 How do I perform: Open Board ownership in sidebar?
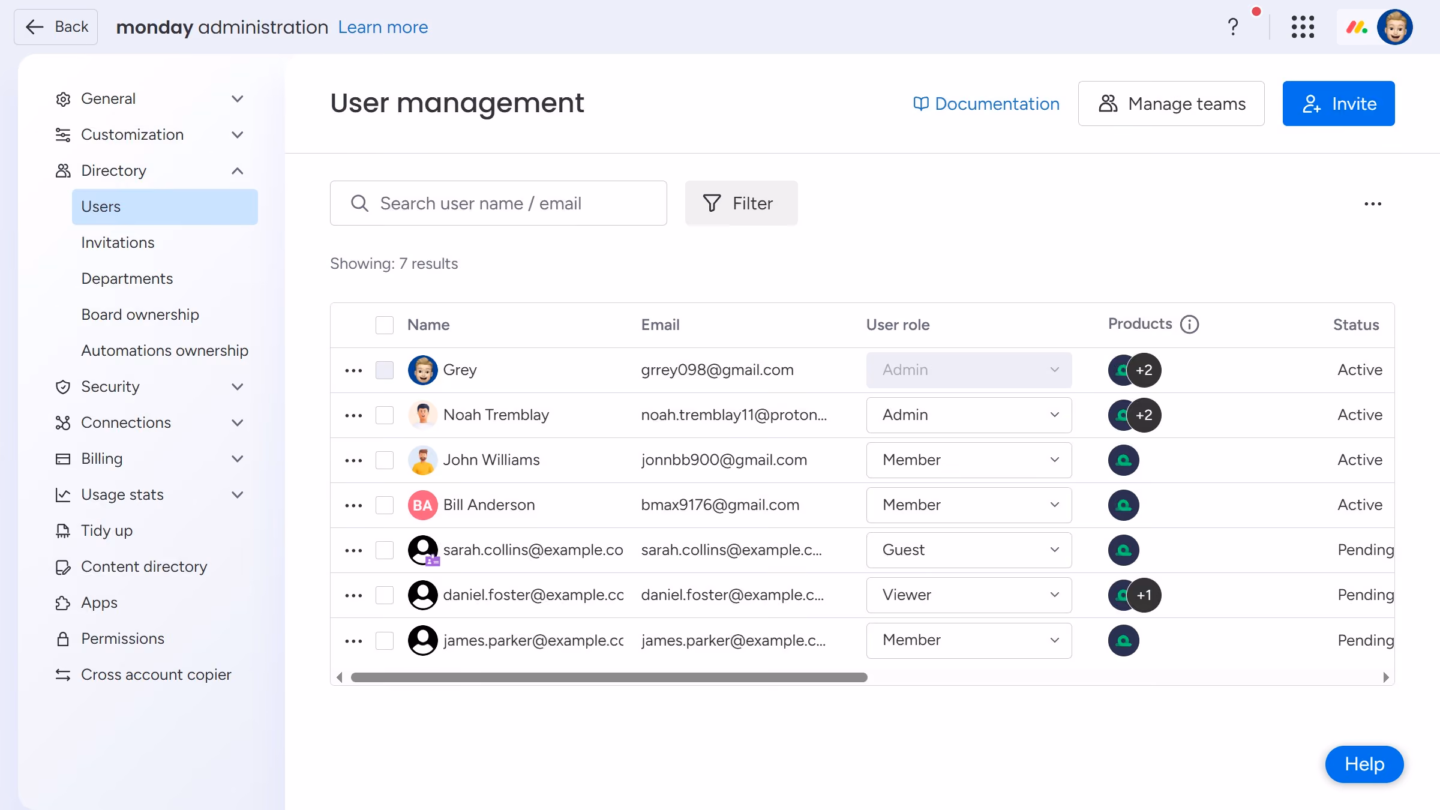coord(140,315)
